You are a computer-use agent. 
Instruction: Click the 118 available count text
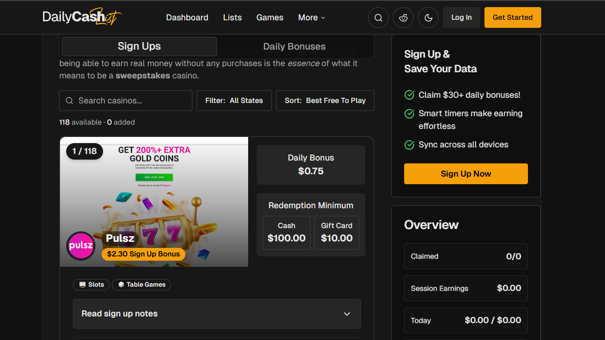pos(80,122)
